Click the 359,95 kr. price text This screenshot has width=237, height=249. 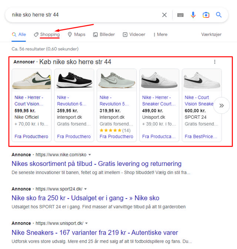(x=67, y=111)
